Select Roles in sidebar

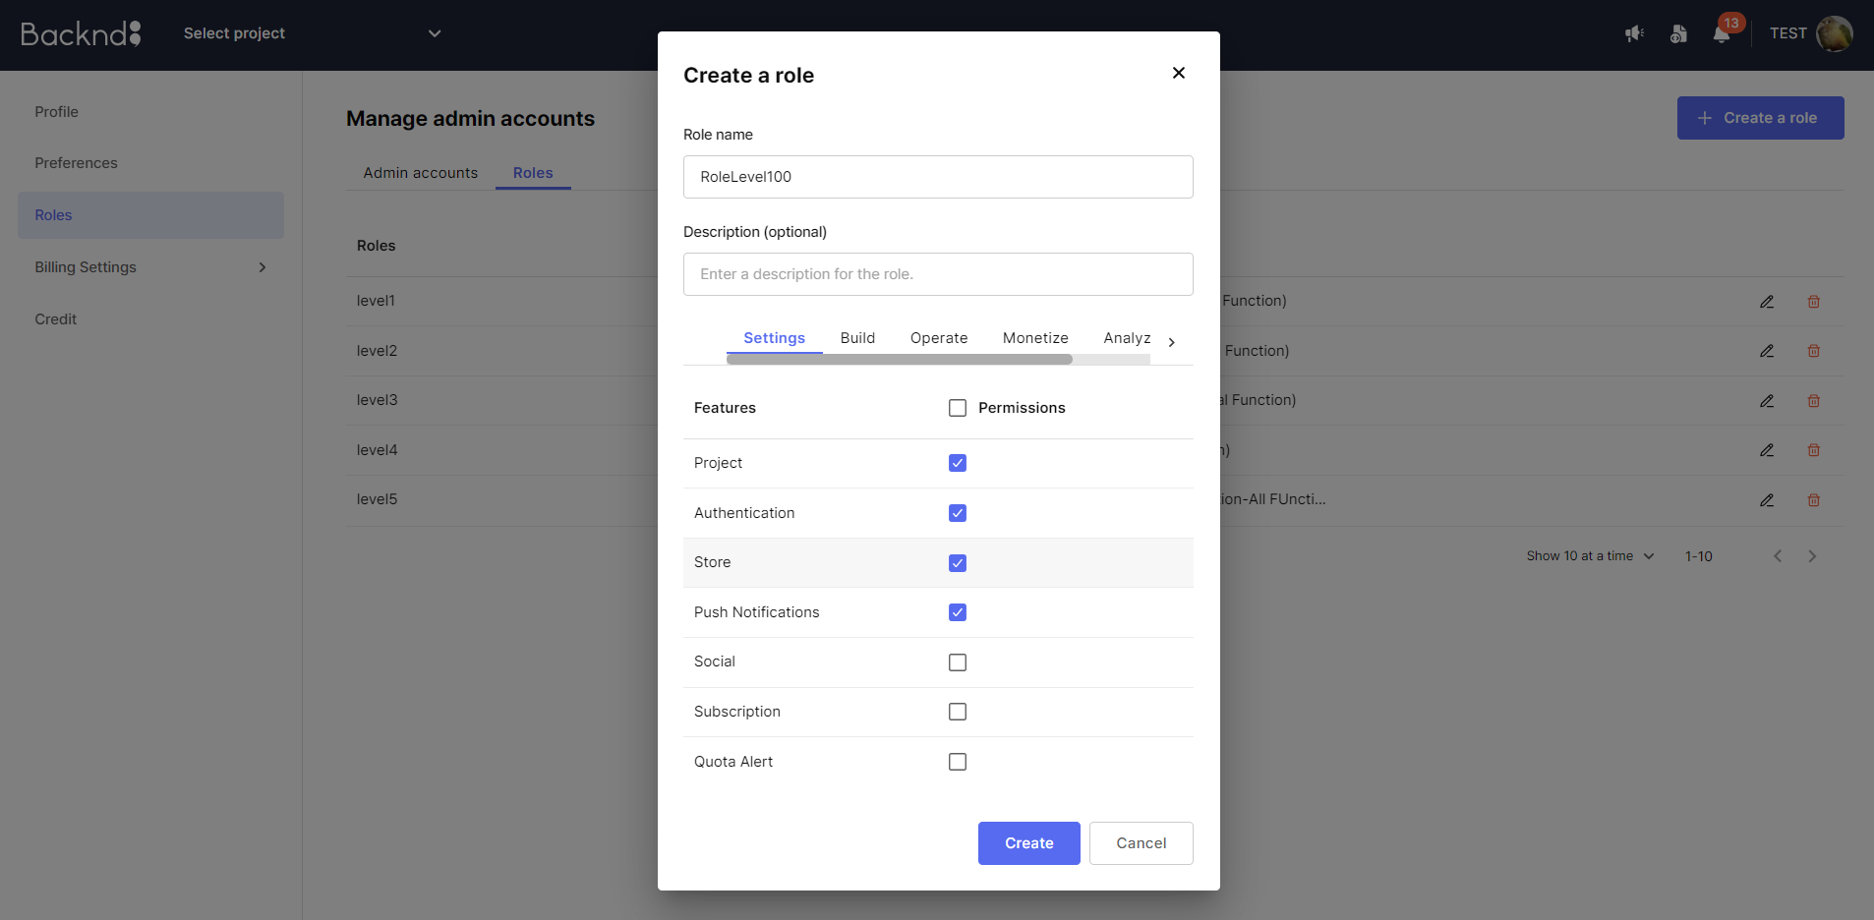click(x=150, y=215)
